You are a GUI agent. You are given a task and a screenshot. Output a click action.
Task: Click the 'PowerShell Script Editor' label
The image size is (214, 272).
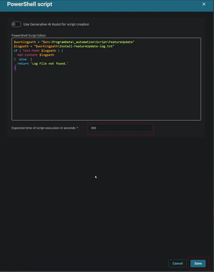tap(29, 35)
